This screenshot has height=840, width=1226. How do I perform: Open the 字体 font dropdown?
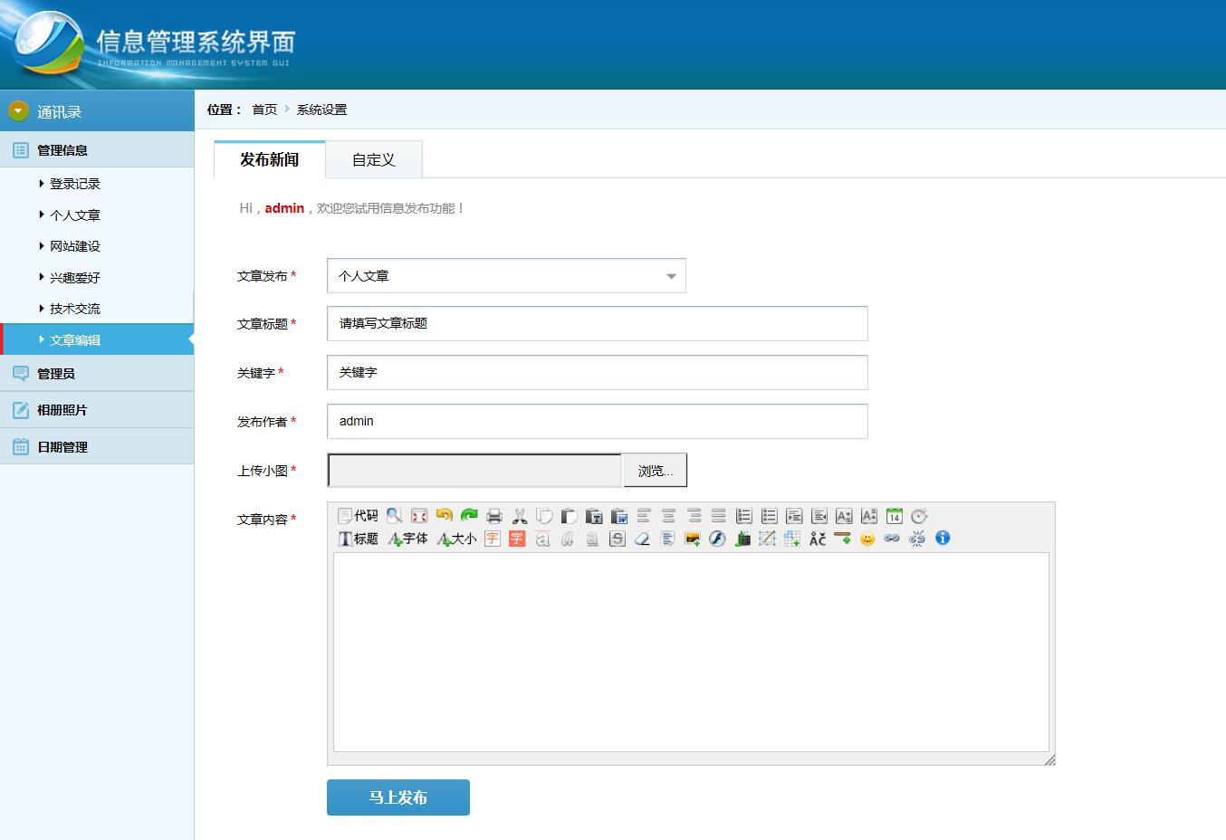click(408, 539)
